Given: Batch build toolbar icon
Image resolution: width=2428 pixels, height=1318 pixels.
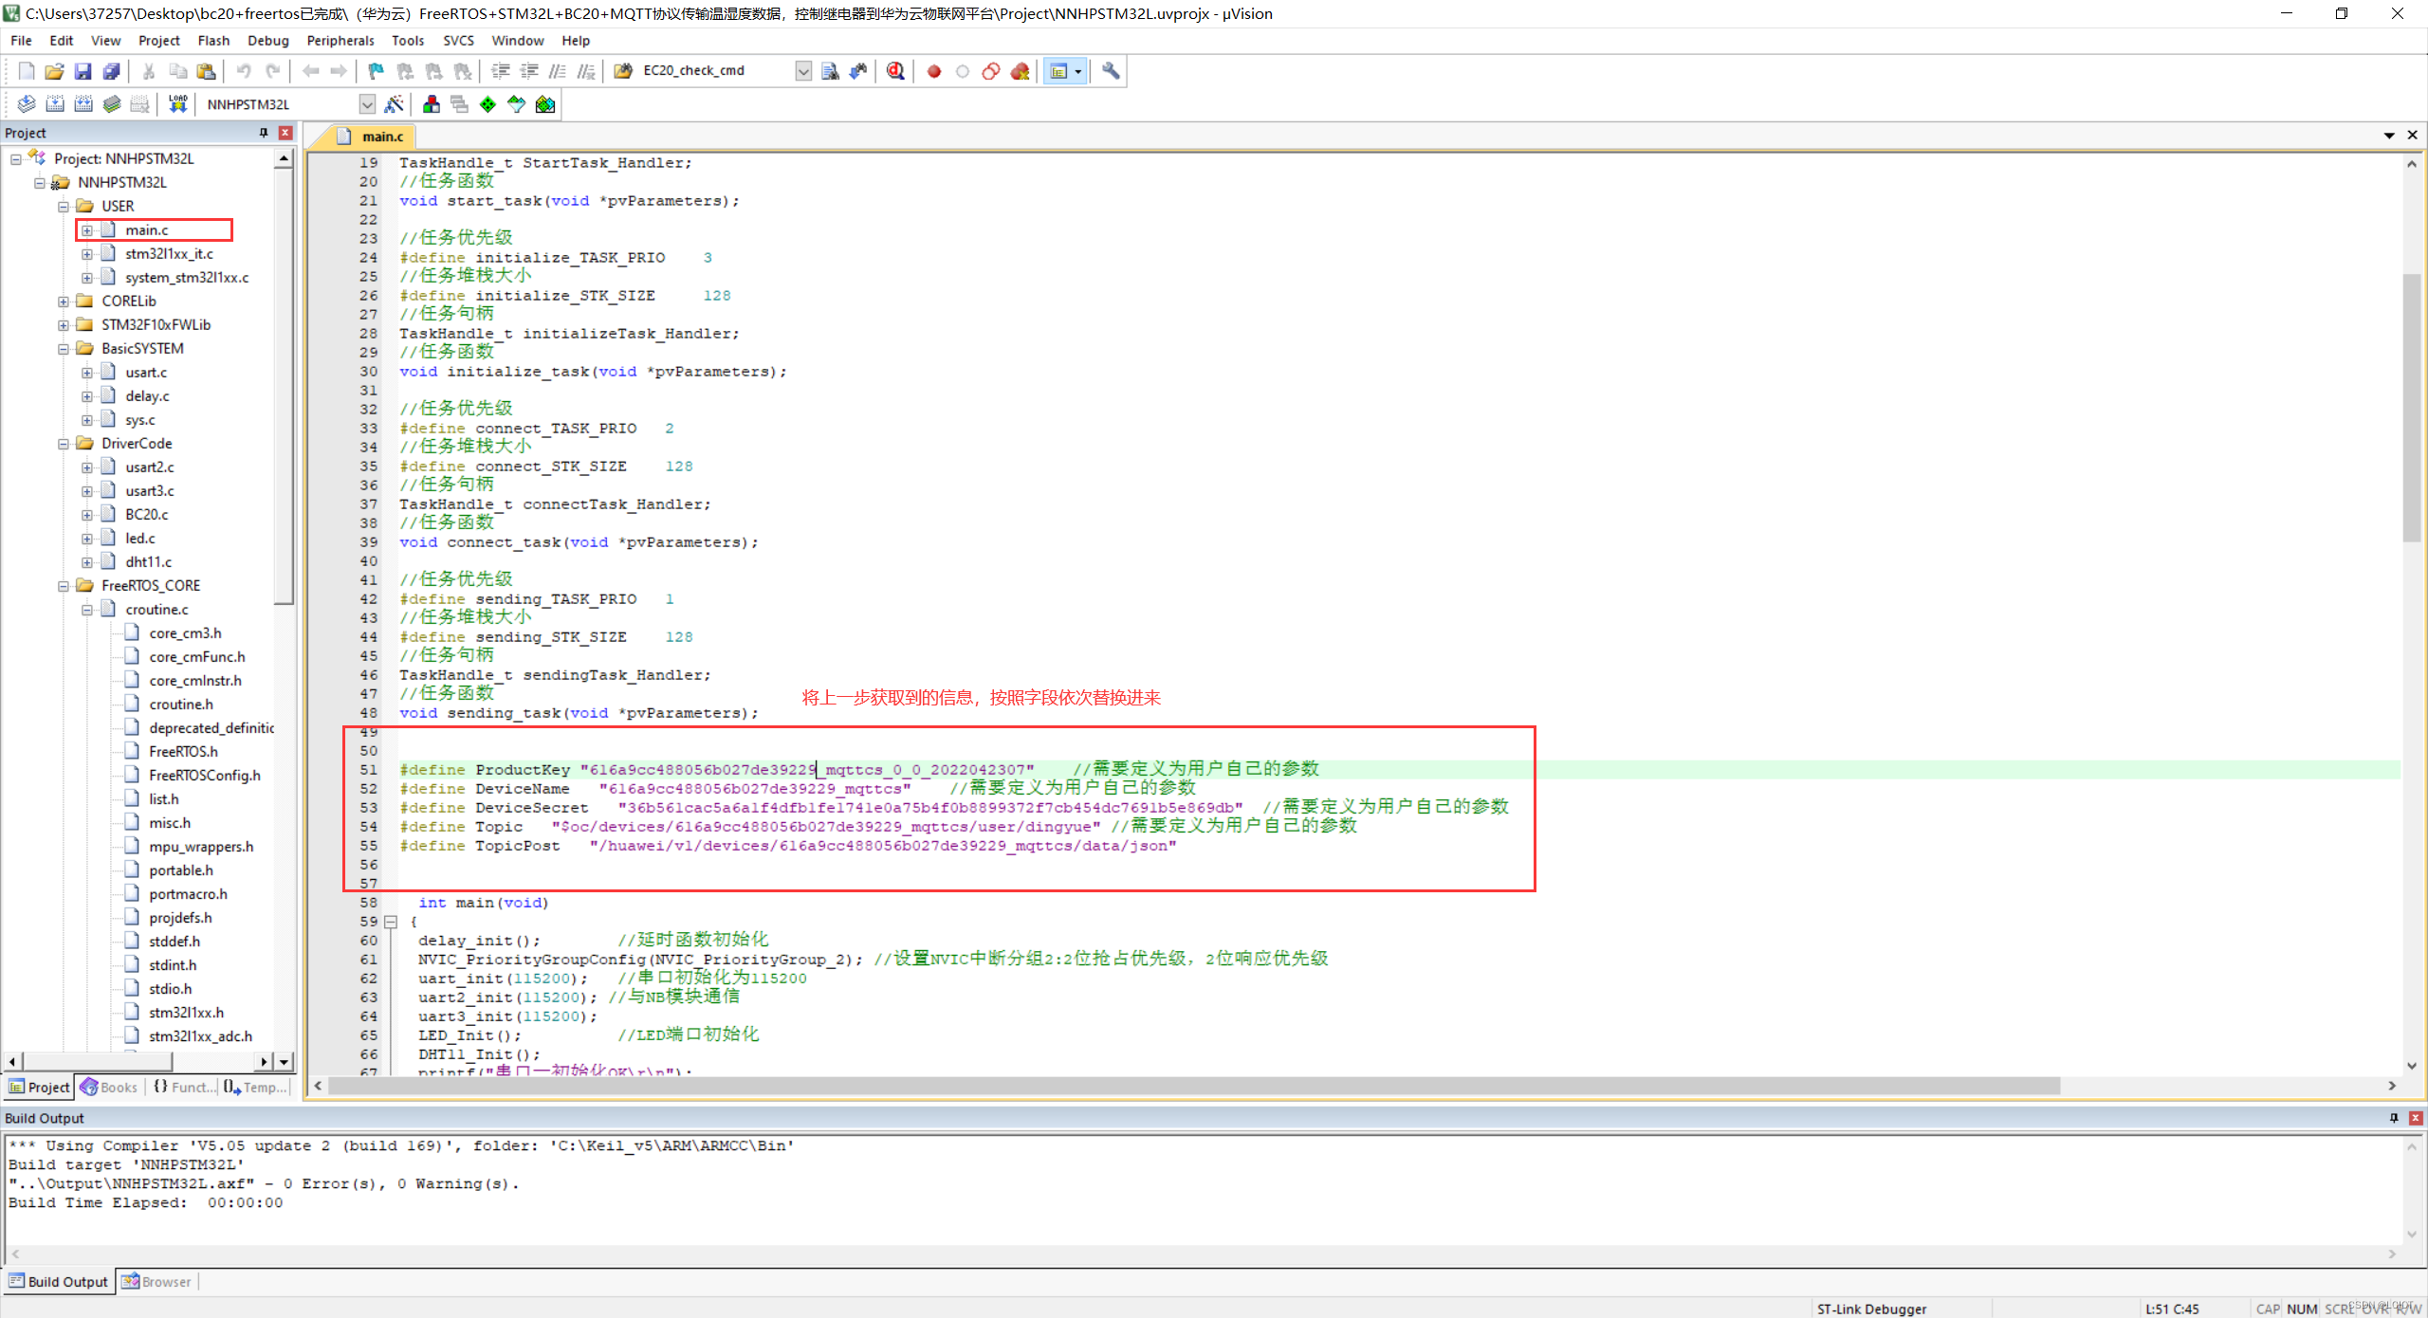Looking at the screenshot, I should pos(112,104).
